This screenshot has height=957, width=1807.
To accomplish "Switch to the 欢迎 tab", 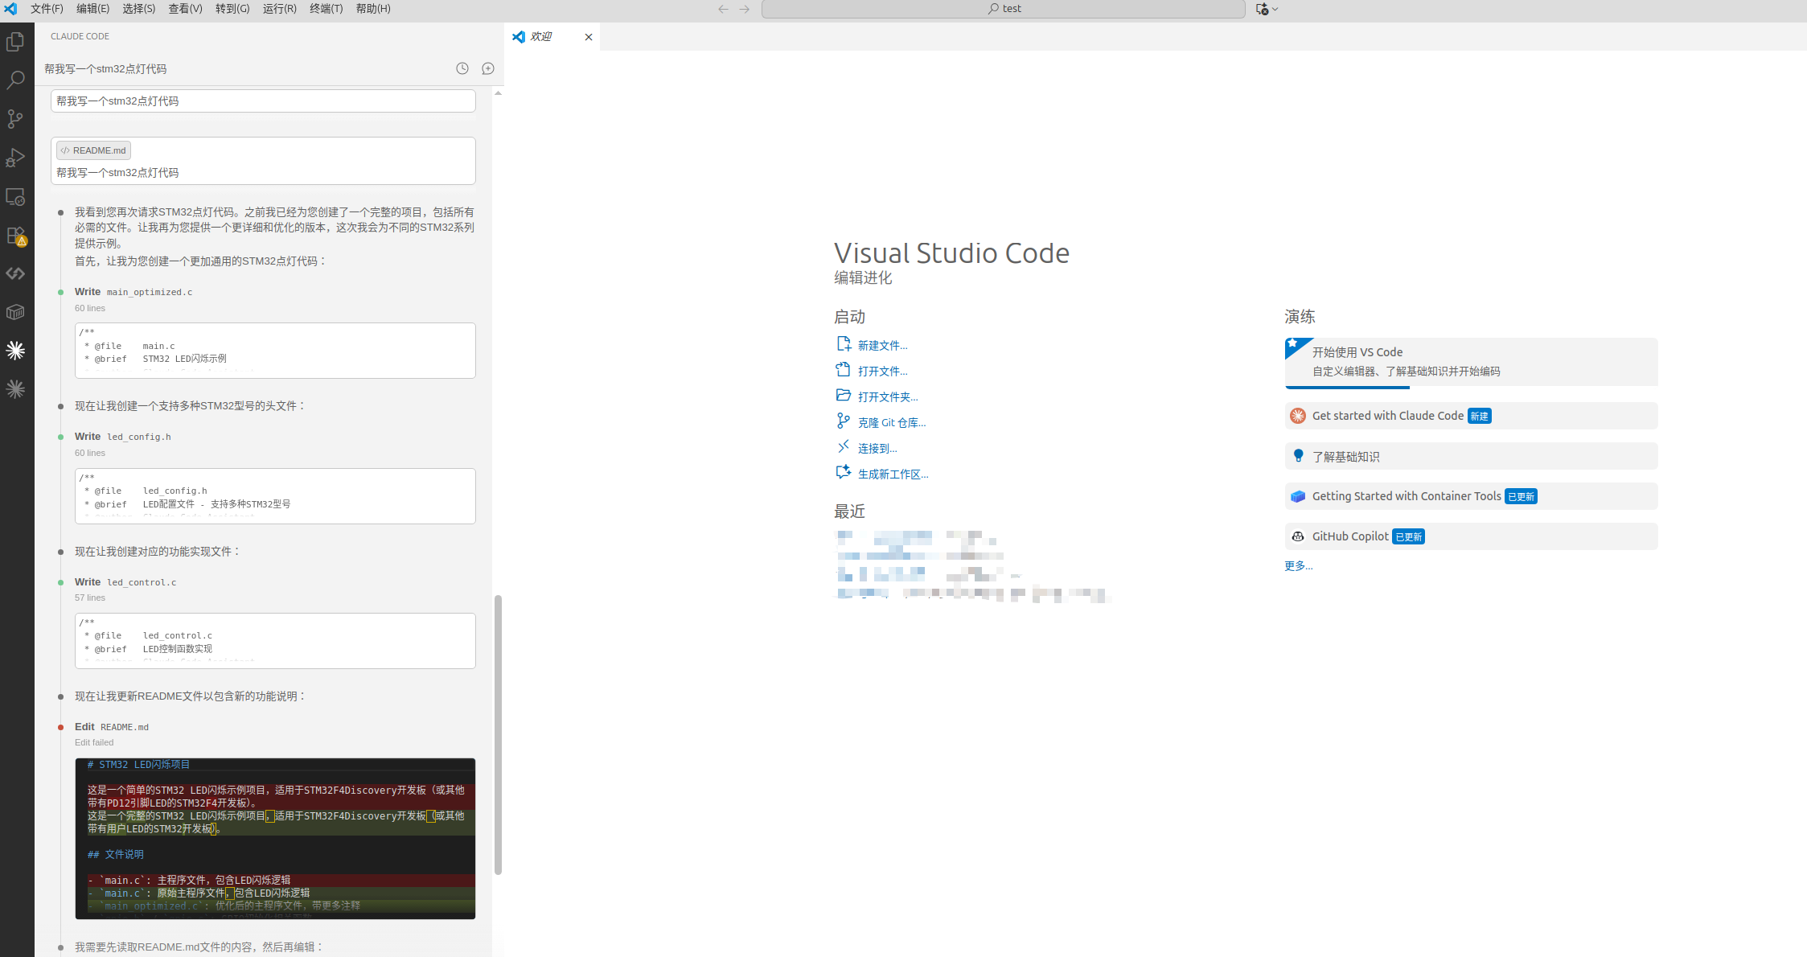I will point(541,37).
